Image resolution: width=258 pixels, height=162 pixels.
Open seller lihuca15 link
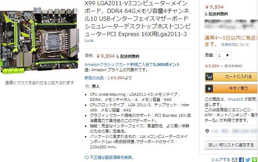(x=235, y=99)
